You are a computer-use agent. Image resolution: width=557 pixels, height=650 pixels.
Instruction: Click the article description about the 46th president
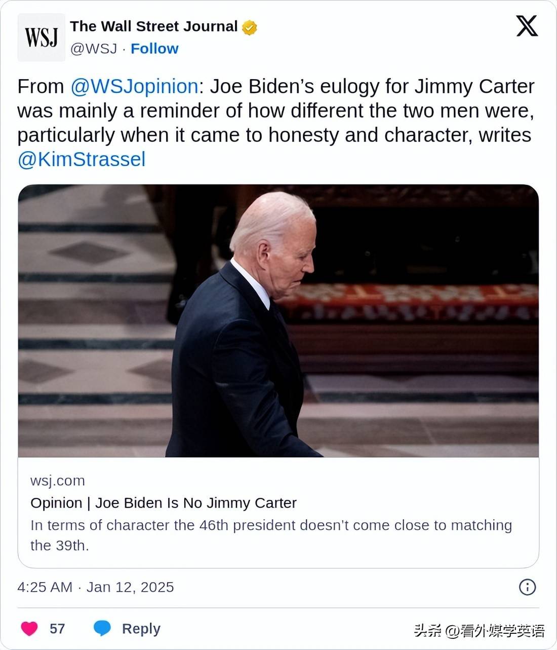[x=271, y=535]
